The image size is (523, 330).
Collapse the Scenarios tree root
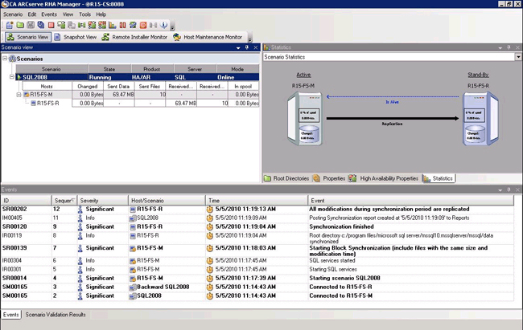5,59
